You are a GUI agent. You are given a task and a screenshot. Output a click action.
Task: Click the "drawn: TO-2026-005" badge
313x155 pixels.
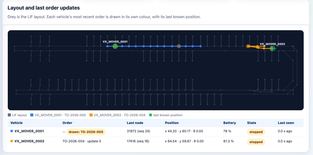click(86, 132)
